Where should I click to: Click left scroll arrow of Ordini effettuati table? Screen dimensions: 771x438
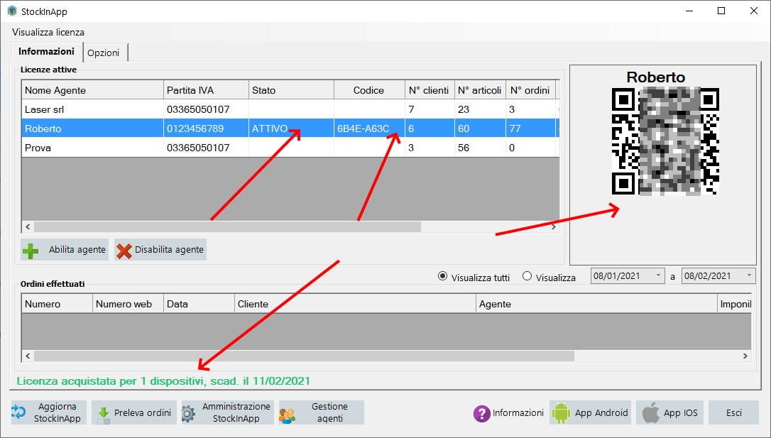tap(28, 356)
